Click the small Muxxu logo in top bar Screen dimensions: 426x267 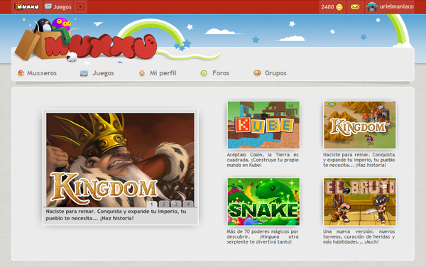27,6
